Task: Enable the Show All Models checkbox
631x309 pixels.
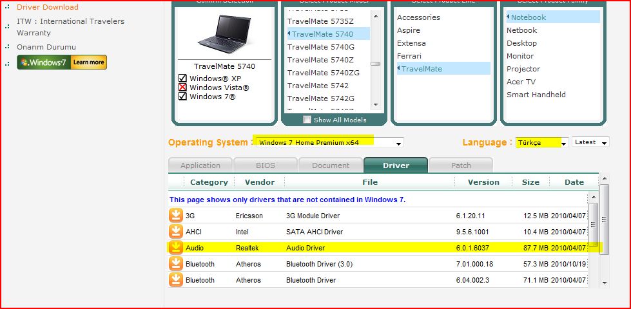Action: pyautogui.click(x=307, y=120)
